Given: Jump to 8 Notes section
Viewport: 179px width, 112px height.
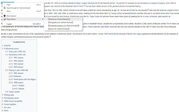Looking at the screenshot, I should pyautogui.click(x=5, y=111).
